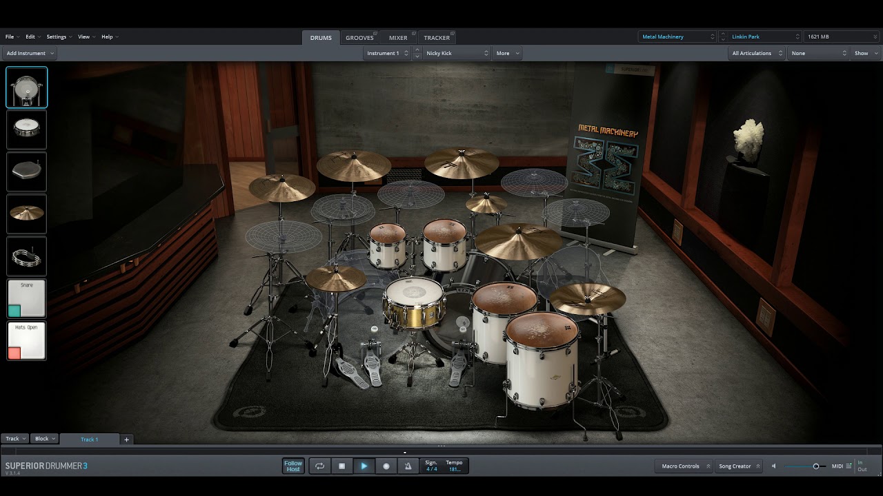Open the Show dropdown
This screenshot has height=496, width=883.
tap(866, 53)
